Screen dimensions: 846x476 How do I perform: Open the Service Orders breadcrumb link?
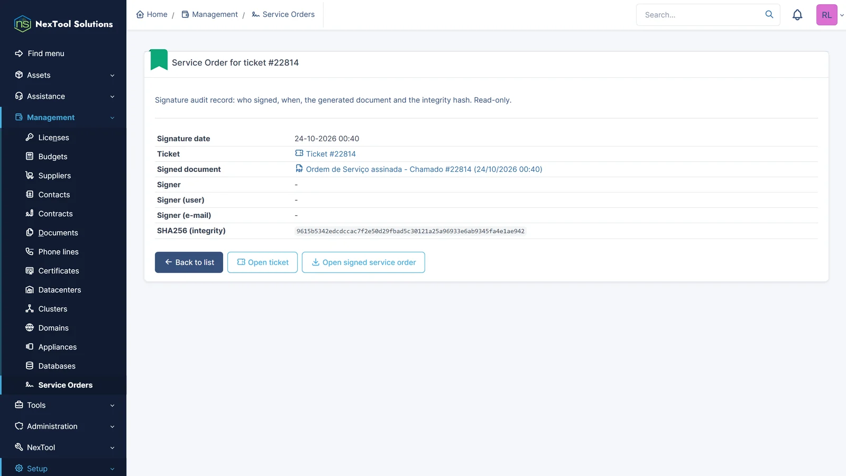point(283,14)
